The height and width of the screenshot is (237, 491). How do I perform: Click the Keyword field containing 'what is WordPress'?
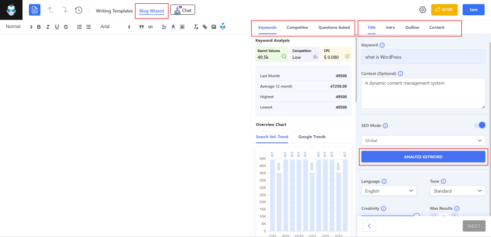coord(423,57)
